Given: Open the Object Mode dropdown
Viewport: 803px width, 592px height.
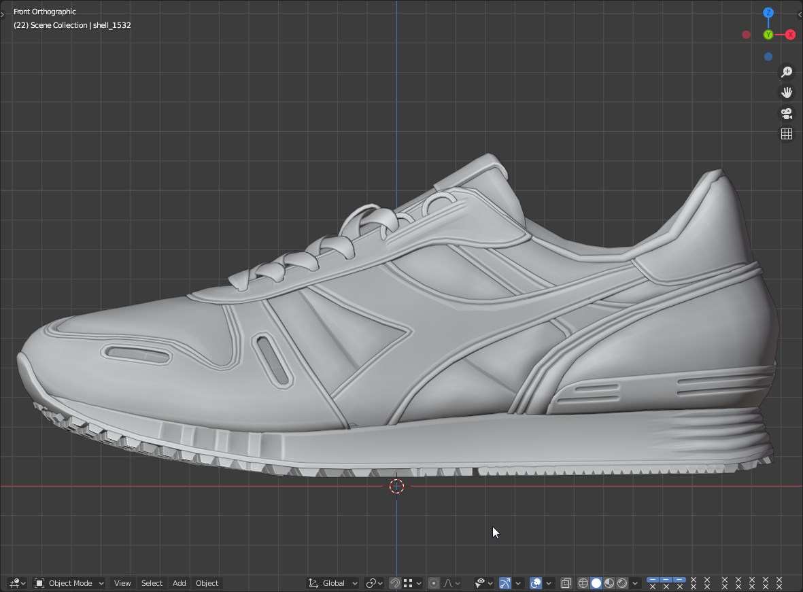Looking at the screenshot, I should coord(69,583).
